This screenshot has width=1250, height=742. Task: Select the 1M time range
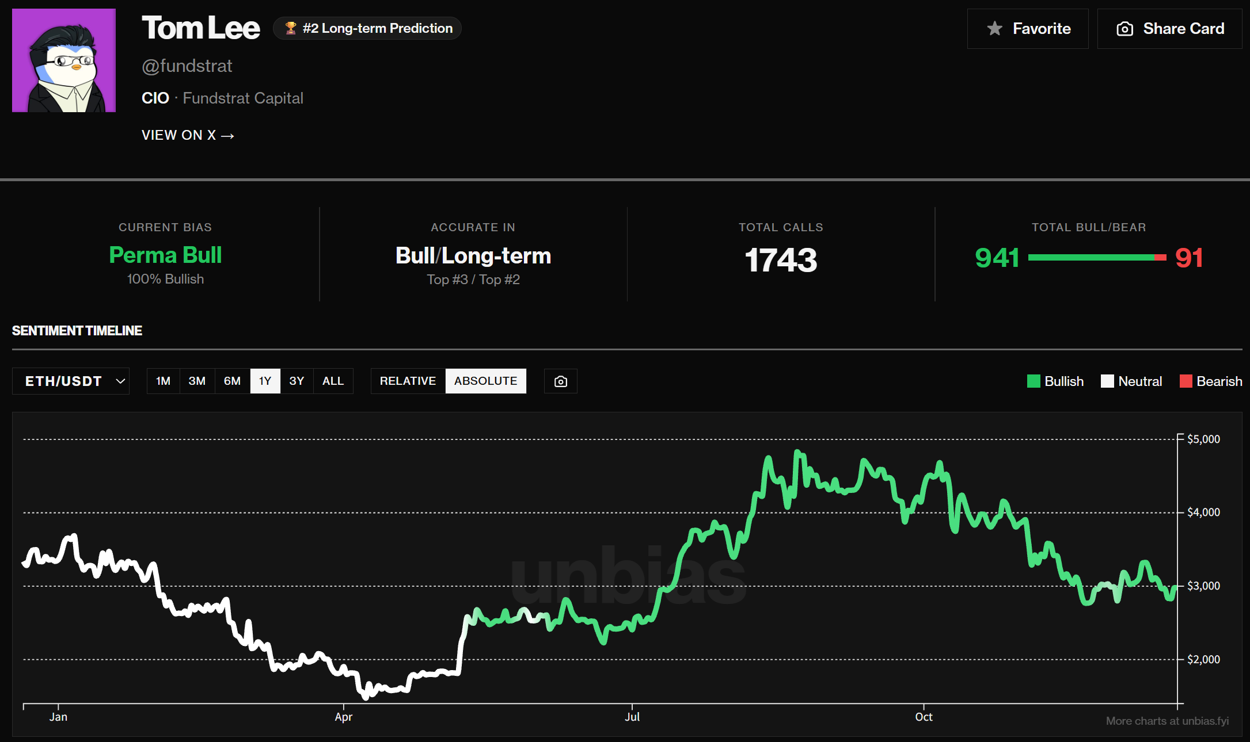point(163,381)
